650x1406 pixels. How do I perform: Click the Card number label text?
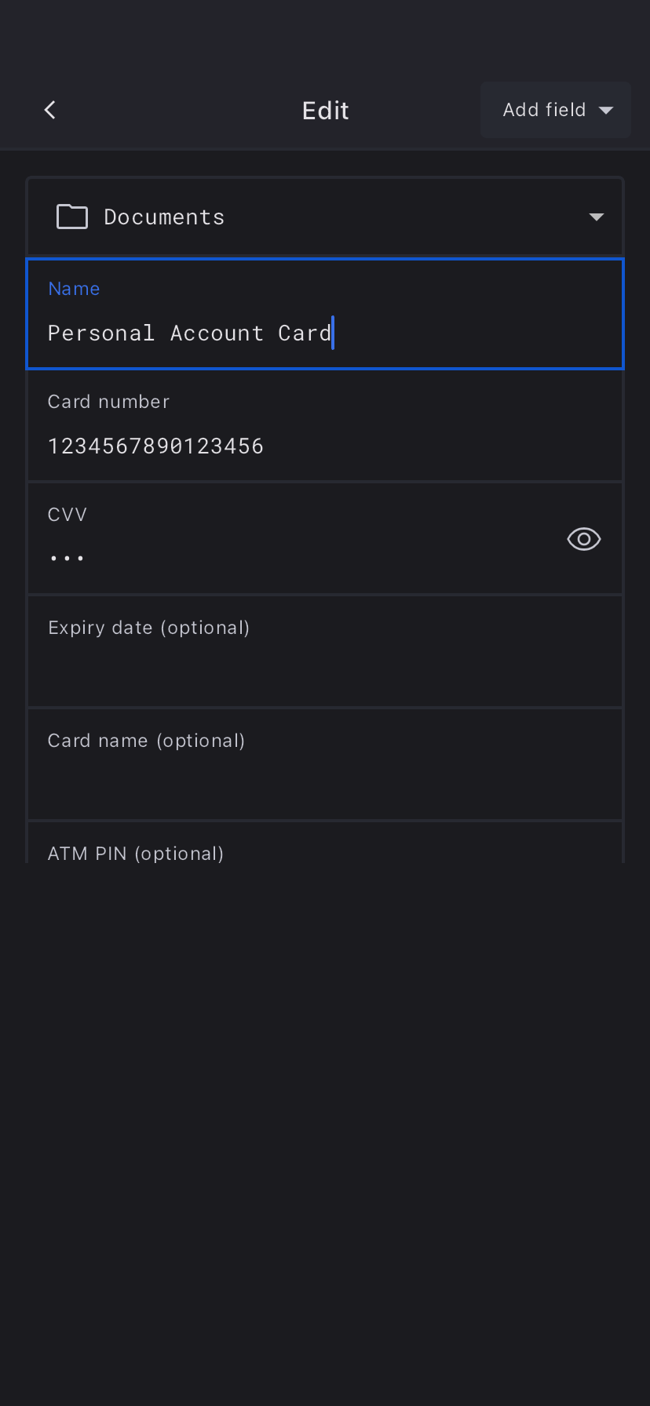(108, 402)
